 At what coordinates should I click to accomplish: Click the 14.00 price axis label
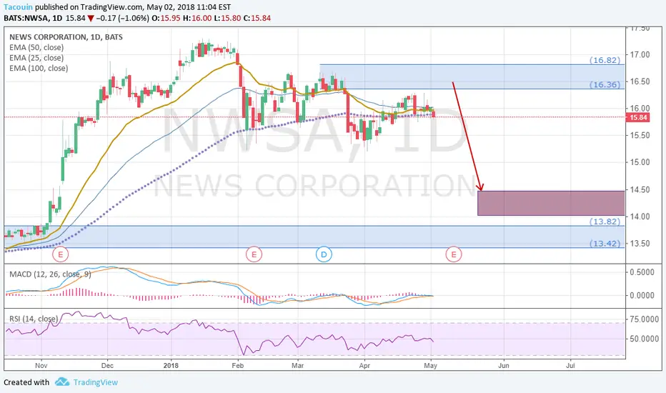(640, 217)
